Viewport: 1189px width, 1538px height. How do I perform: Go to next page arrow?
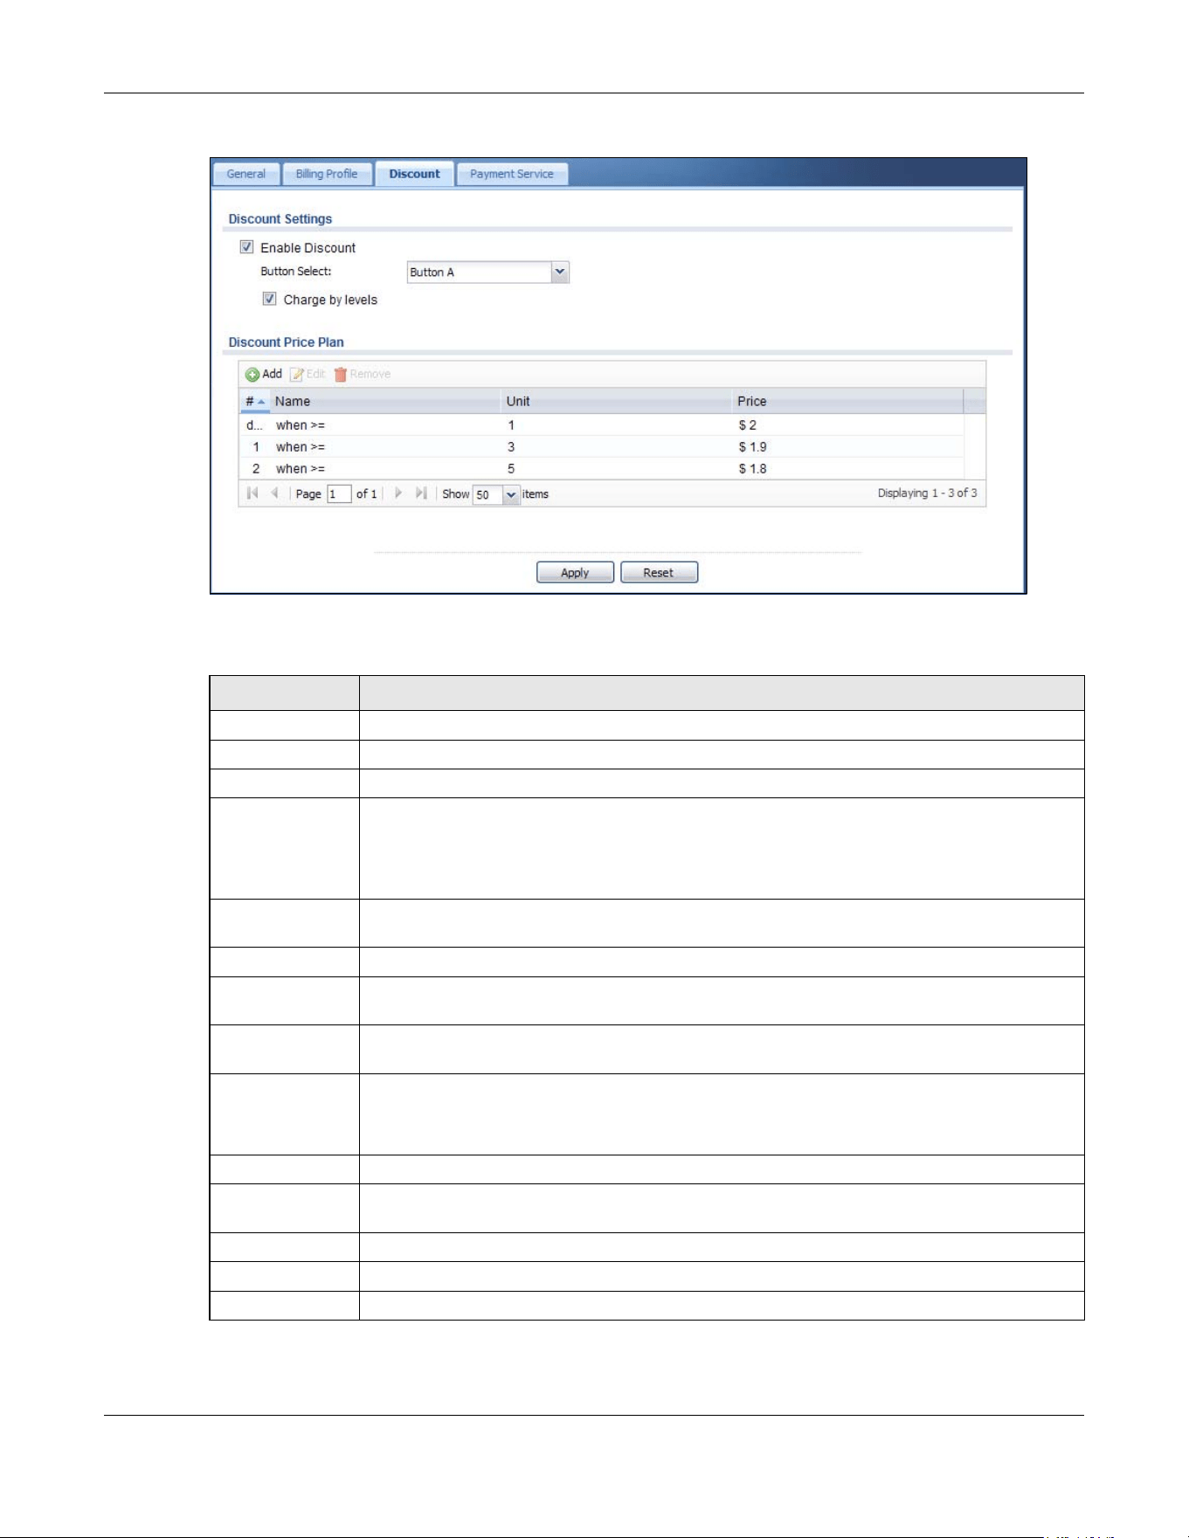(398, 493)
